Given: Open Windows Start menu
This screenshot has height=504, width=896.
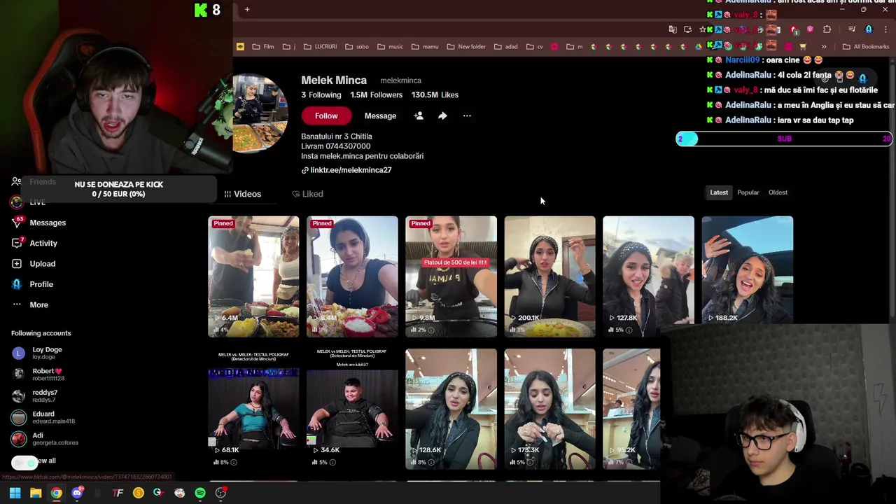Looking at the screenshot, I should coord(15,493).
